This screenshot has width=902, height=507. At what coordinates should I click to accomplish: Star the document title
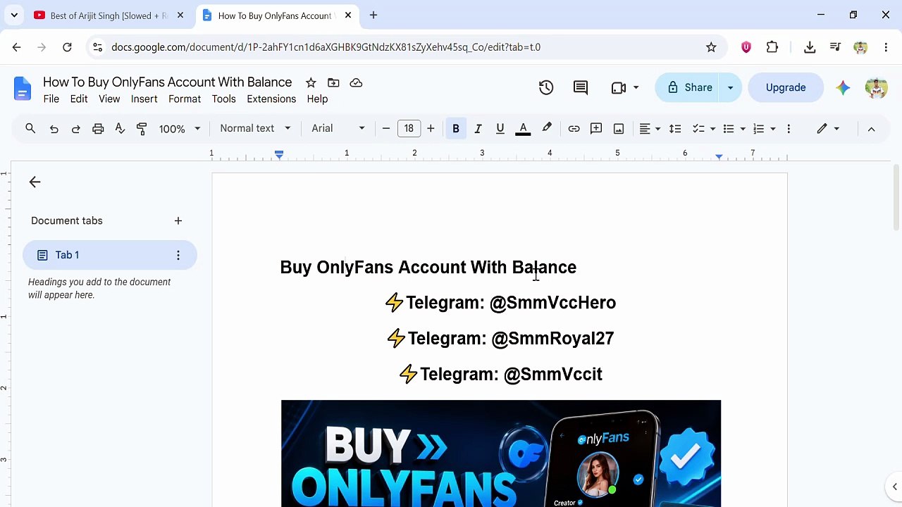(311, 83)
